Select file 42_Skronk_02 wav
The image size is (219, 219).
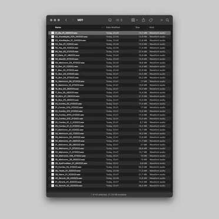[x=109, y=186]
